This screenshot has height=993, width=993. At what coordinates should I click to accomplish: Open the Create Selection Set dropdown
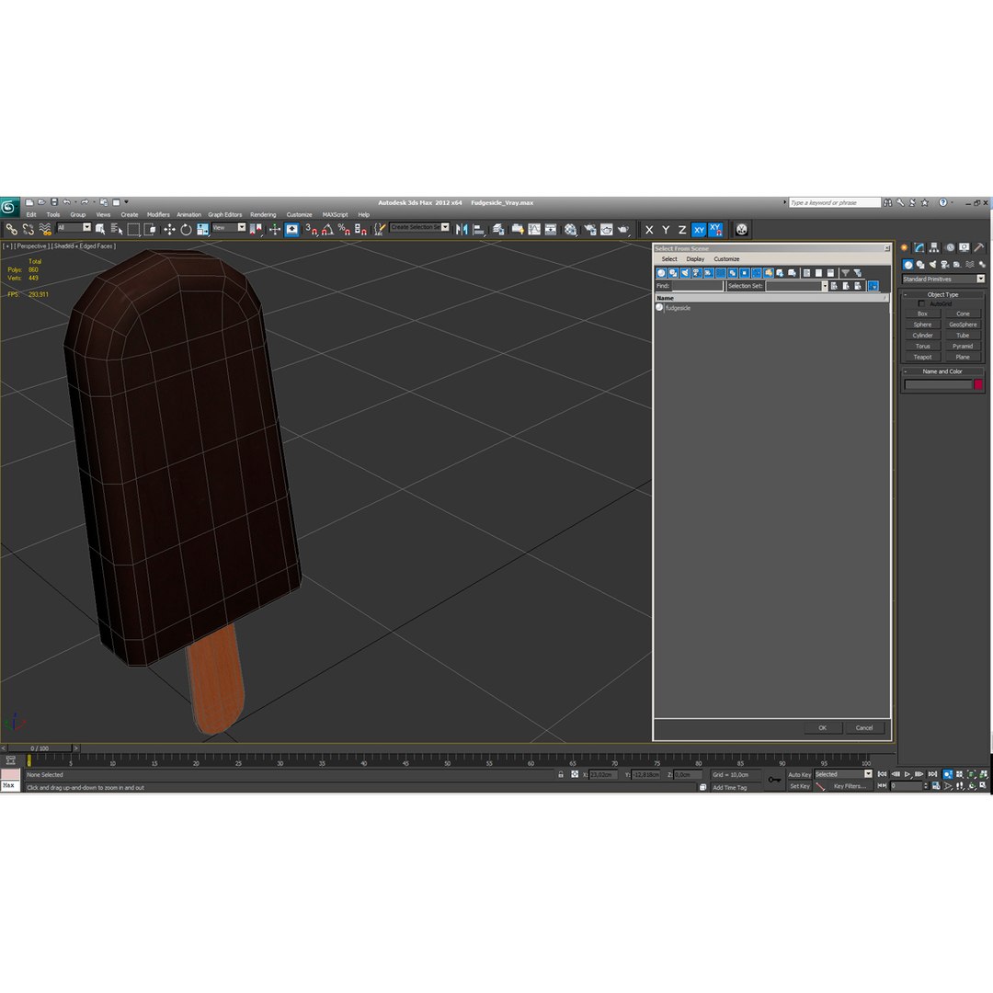click(x=420, y=227)
